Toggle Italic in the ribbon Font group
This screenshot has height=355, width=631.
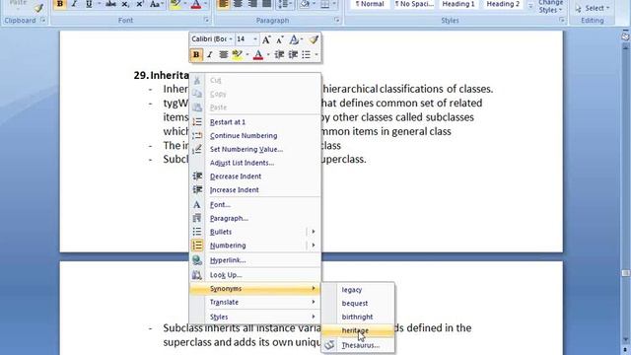(74, 4)
